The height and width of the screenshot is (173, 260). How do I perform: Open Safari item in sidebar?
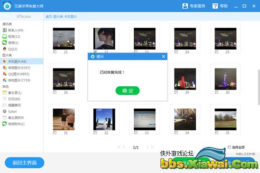(x=10, y=112)
